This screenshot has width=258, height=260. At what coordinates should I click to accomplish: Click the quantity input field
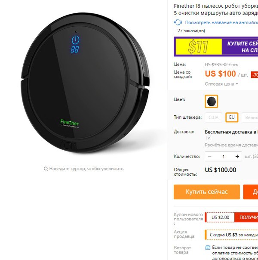pos(224,157)
